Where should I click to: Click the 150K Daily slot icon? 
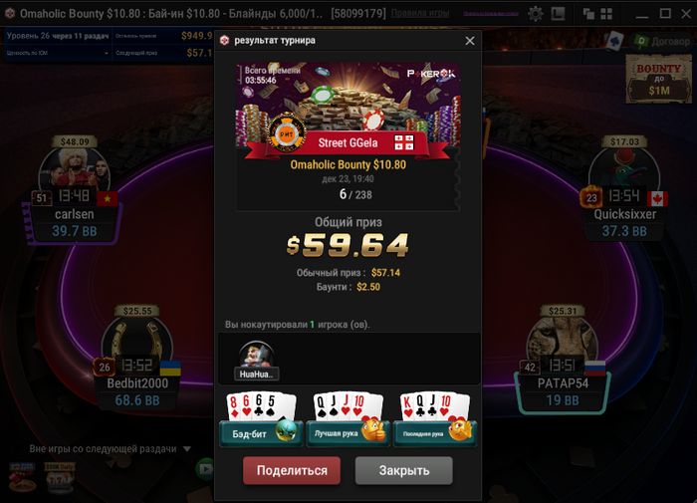tap(59, 477)
